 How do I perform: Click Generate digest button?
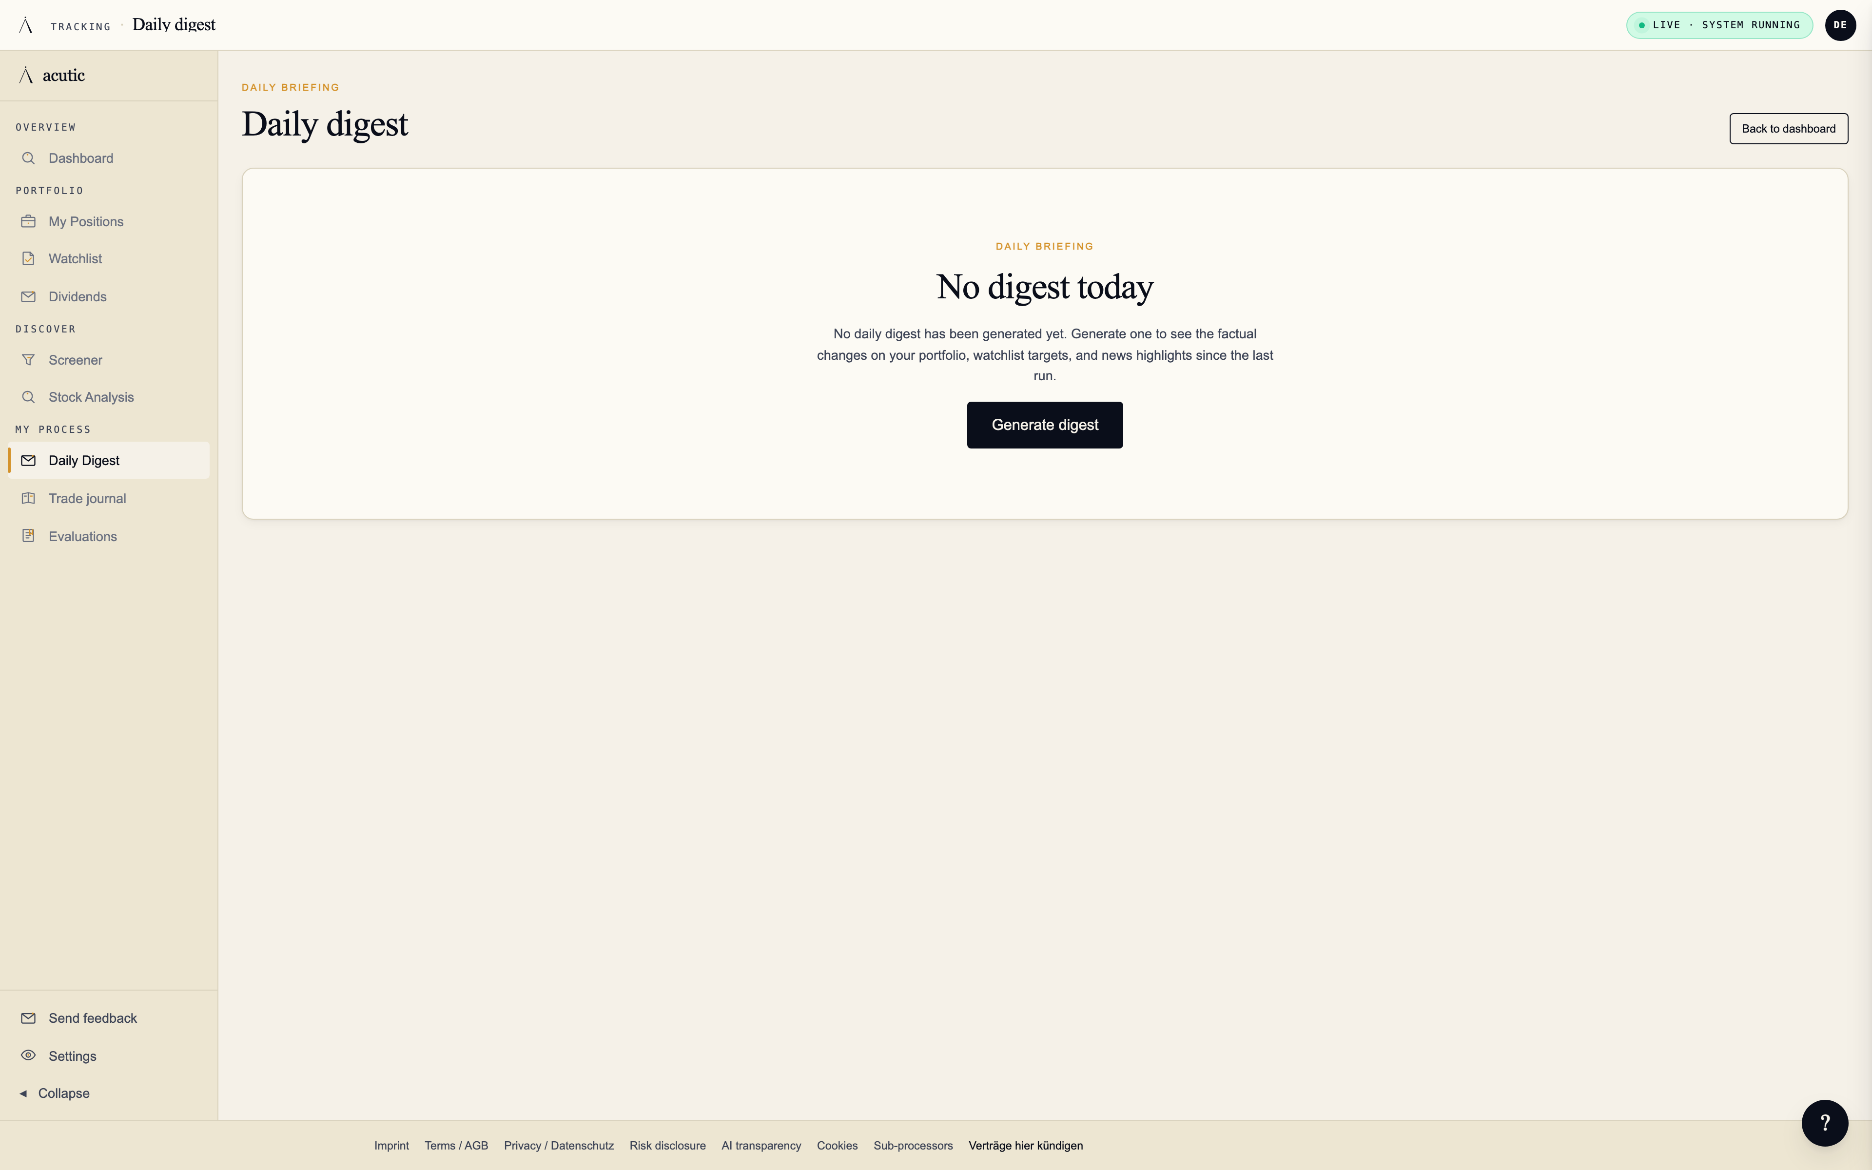1044,425
